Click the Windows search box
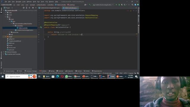 21,76
